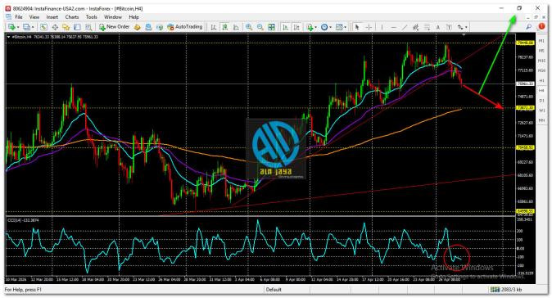
Task: Switch chart to M30 timeframe
Action: click(x=541, y=70)
